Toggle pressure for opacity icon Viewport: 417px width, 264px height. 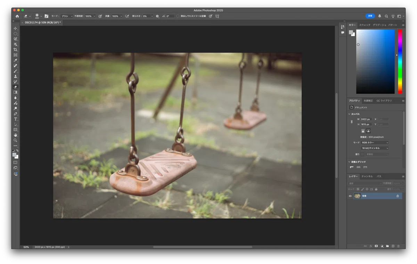pyautogui.click(x=100, y=16)
